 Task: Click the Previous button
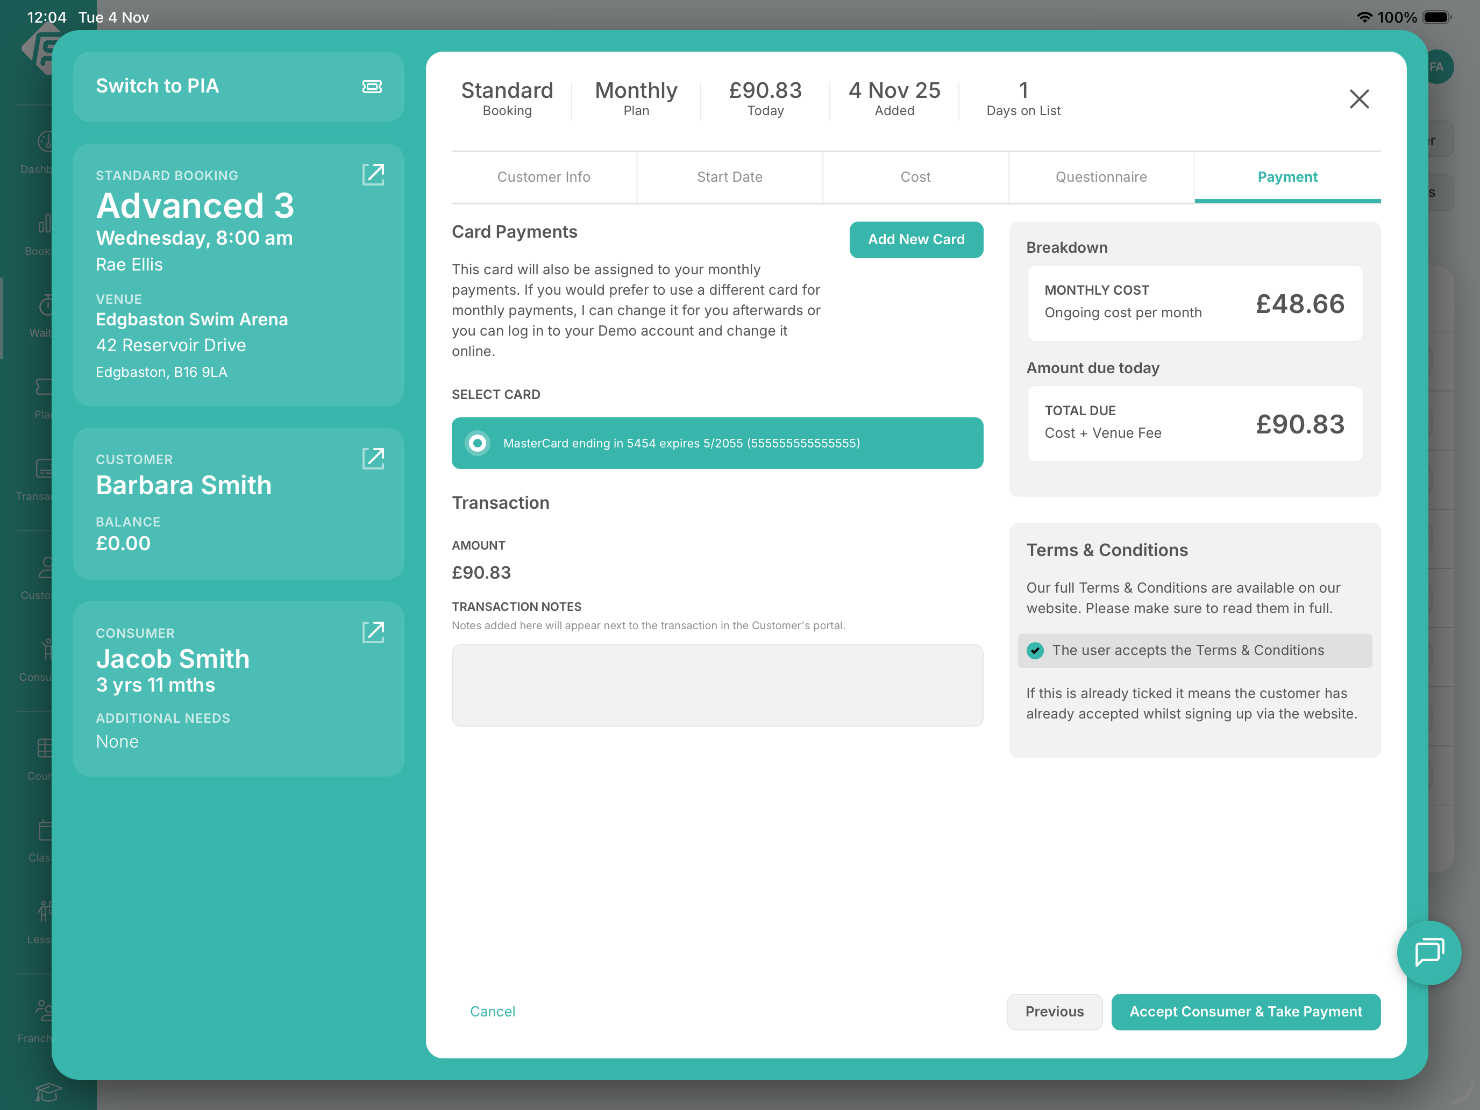click(x=1054, y=1011)
